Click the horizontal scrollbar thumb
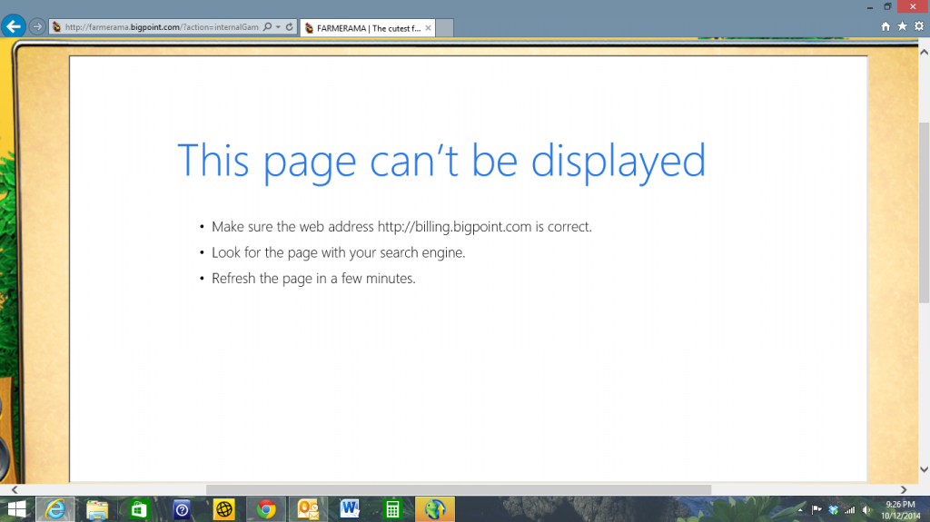Screen dimensions: 930x522 coord(459,490)
